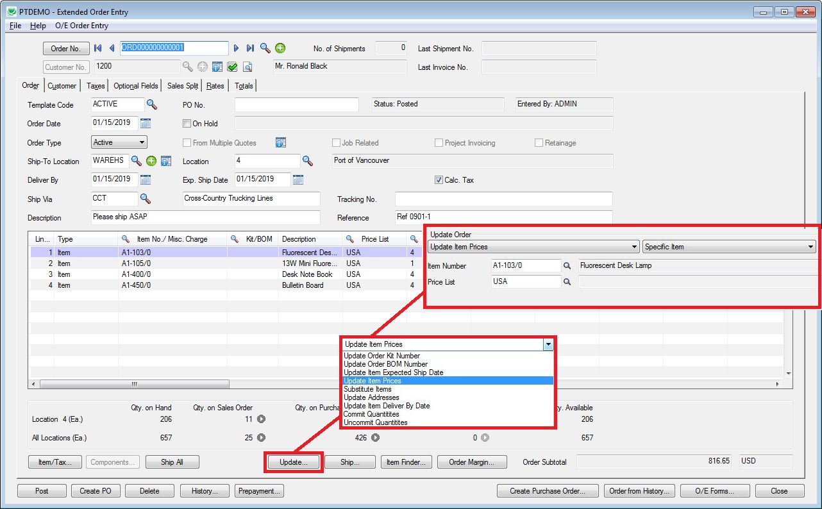Open the O/E Order Entry menu
822x509 pixels.
pyautogui.click(x=81, y=26)
